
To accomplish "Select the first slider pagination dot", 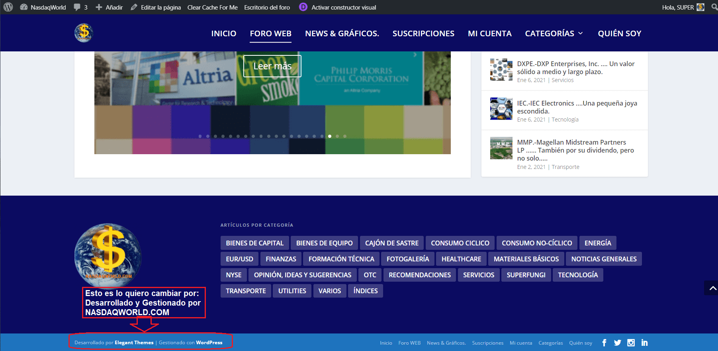I will coord(200,136).
